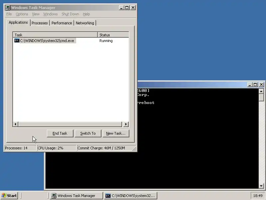Click the command prompt scroll up arrow

pyautogui.click(x=261, y=91)
